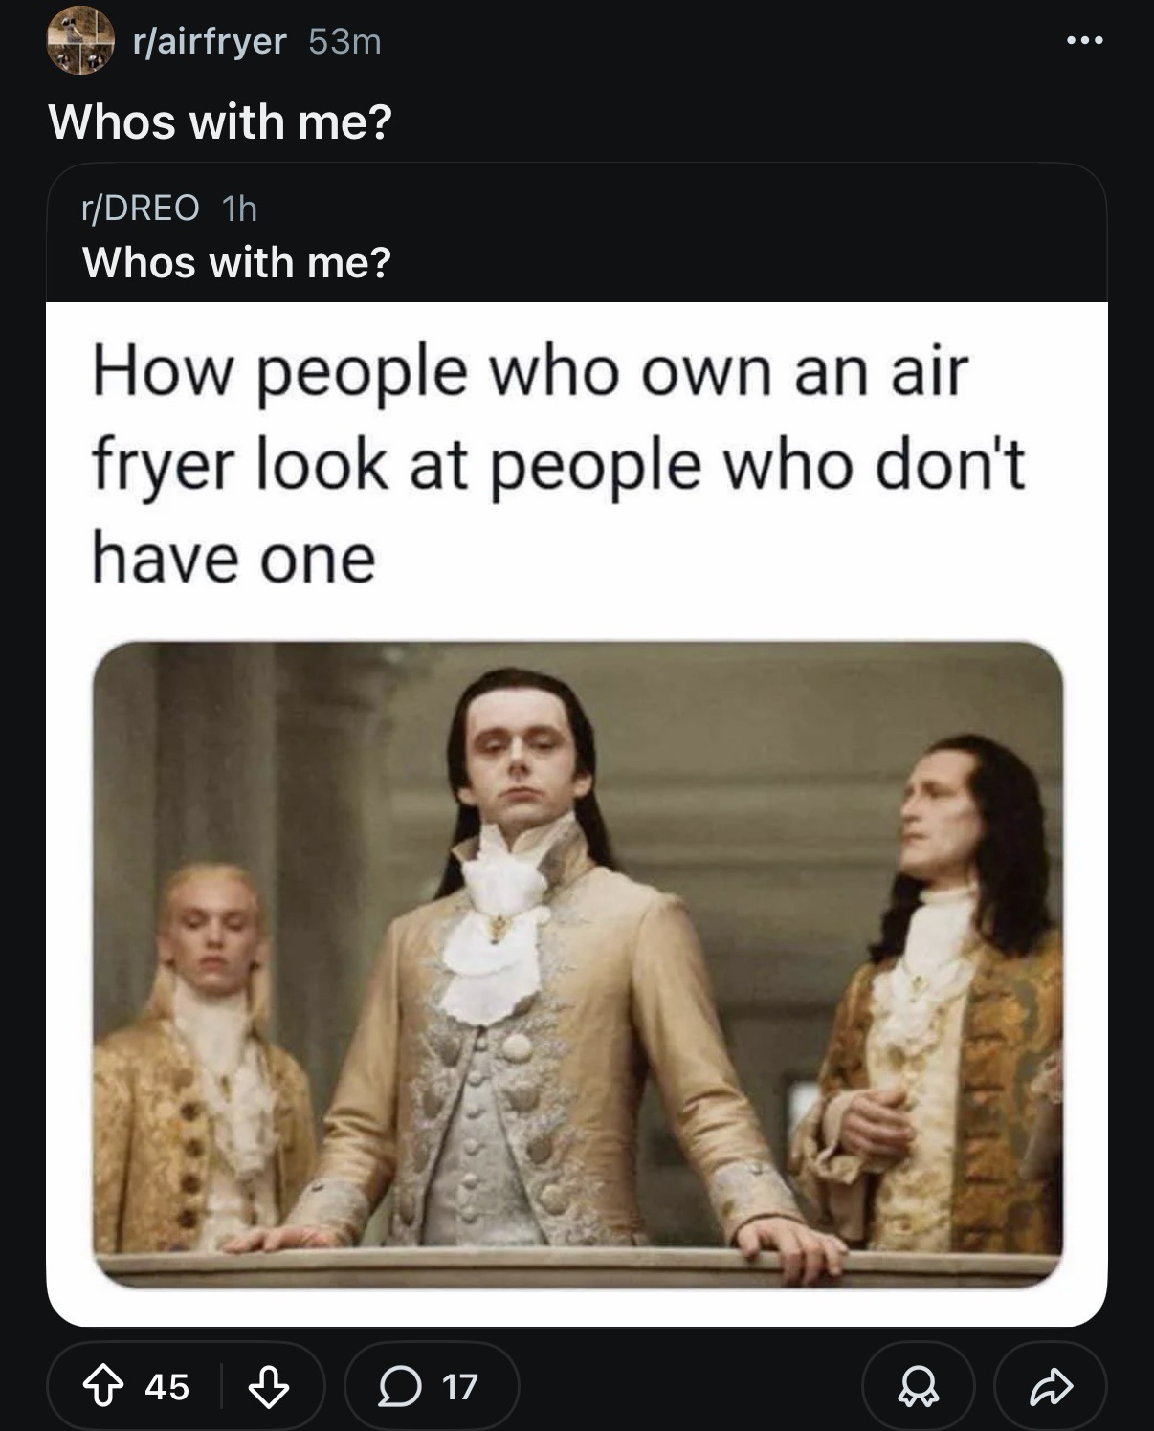Viewport: 1154px width, 1431px height.
Task: Tap the 53m post timestamp
Action: point(345,41)
